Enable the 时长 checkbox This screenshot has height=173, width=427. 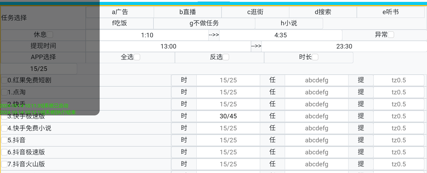tap(315, 57)
